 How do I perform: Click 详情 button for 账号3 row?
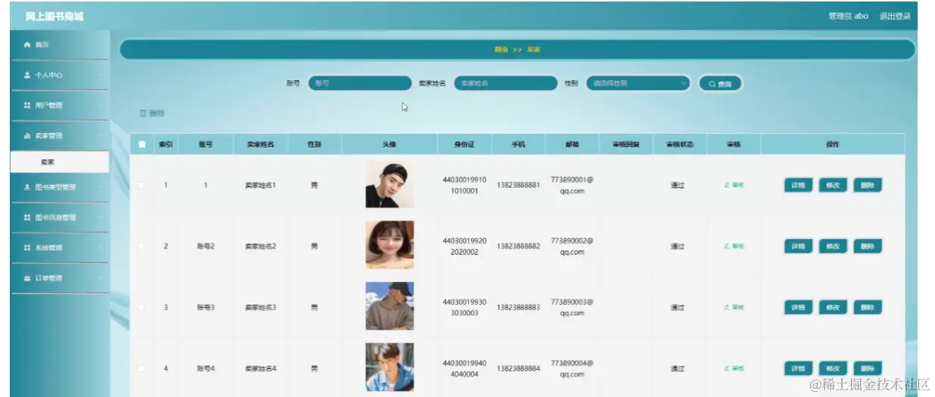coord(798,308)
